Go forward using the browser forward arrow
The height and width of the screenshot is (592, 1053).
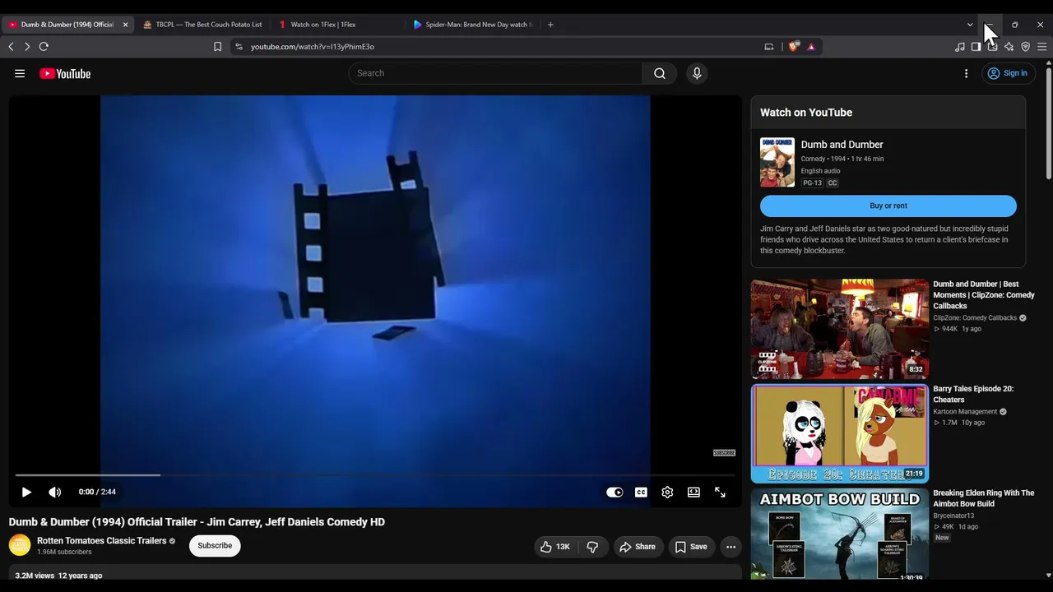tap(27, 47)
